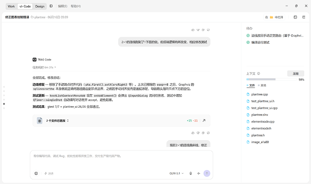Open the context icon in the input box

click(36, 173)
